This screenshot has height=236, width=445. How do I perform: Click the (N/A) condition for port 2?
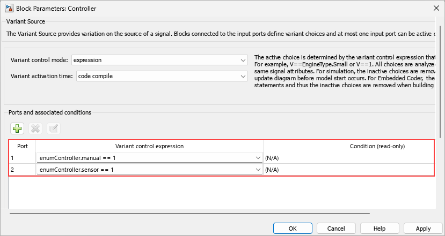tap(272, 170)
